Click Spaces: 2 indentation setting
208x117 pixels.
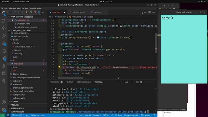tap(97, 115)
